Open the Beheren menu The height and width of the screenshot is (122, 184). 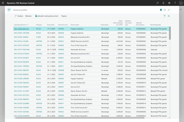click(x=29, y=16)
